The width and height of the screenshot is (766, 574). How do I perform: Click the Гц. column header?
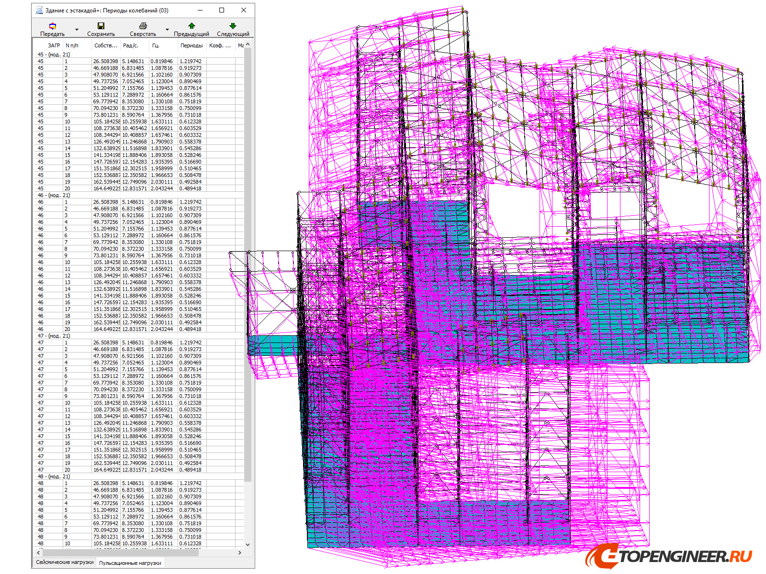pos(156,45)
